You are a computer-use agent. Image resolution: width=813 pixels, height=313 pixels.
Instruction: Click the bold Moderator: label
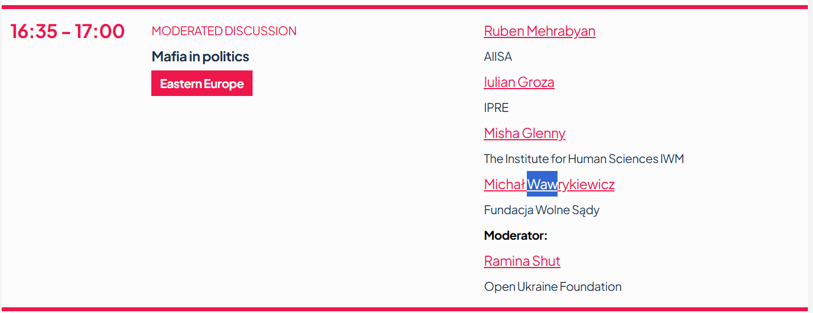515,236
